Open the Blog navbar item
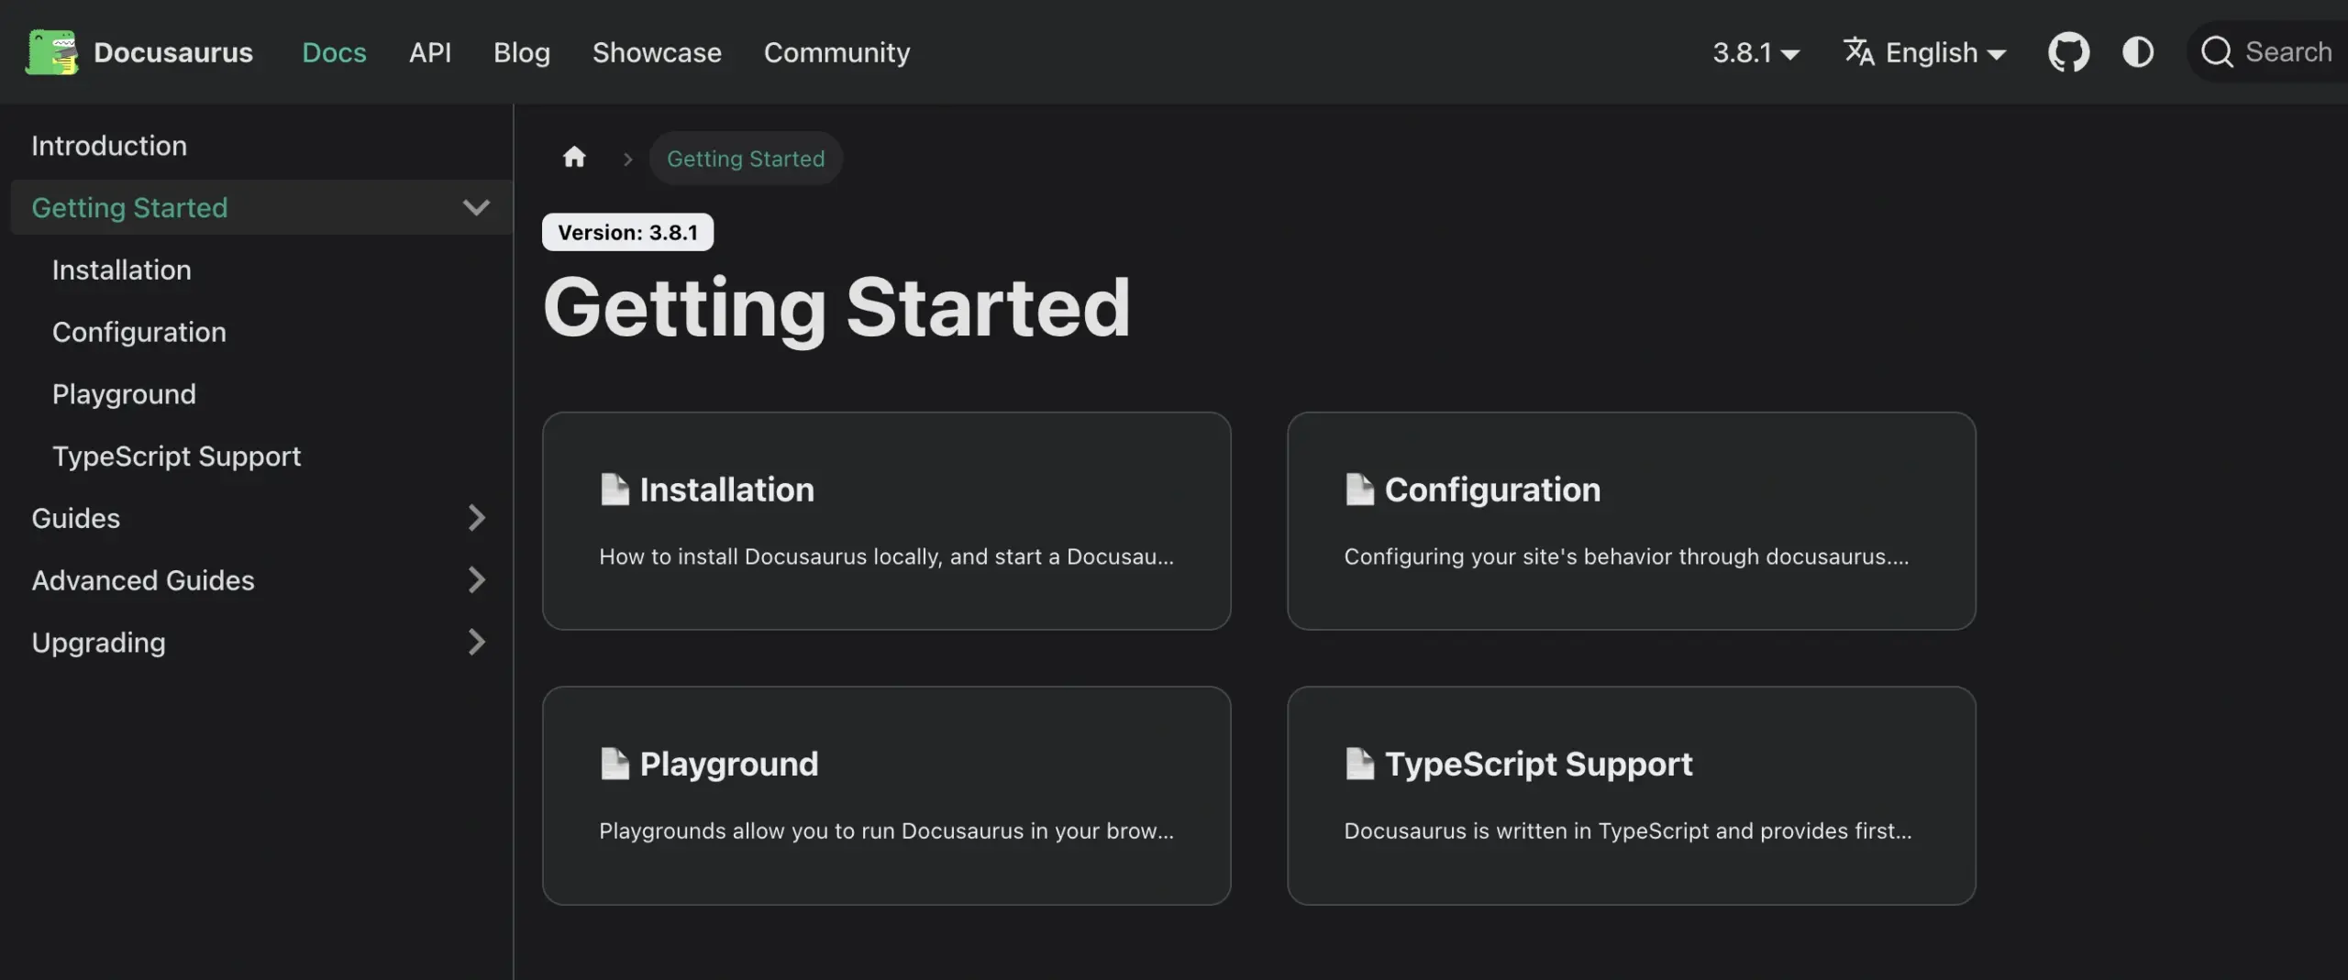 [522, 52]
